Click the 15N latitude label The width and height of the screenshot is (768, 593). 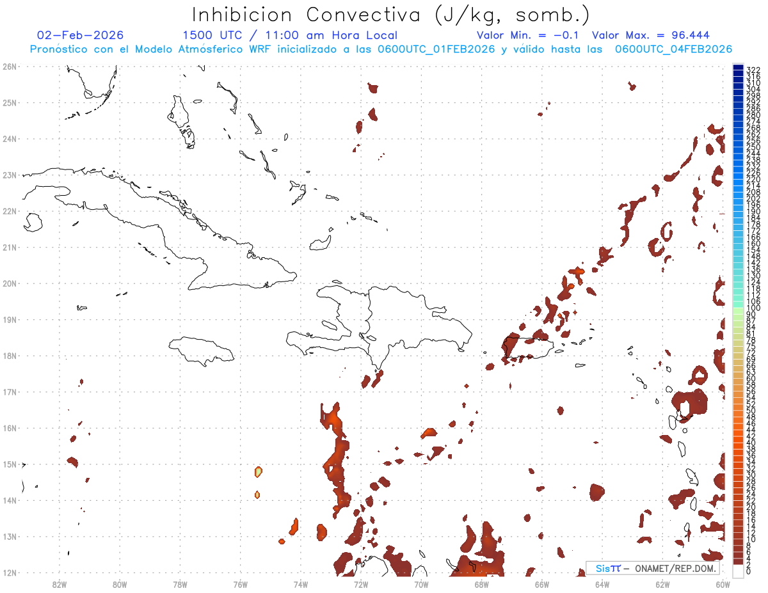click(x=9, y=464)
